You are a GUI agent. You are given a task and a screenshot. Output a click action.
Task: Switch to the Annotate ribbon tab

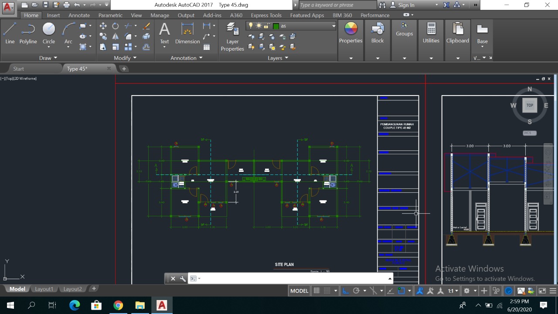(79, 15)
